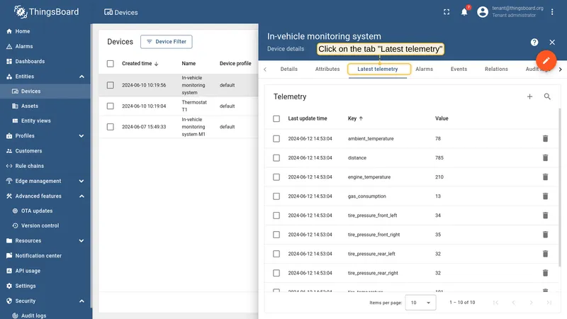Screen dimensions: 567x319
Task: Click the ThingsBoard logo
Action: click(x=46, y=12)
